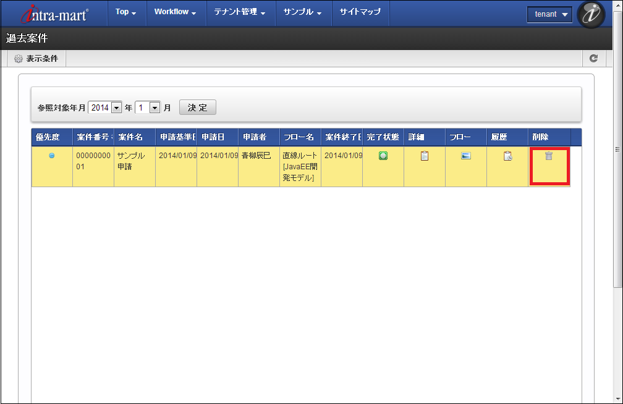Click the green completion status icon
The height and width of the screenshot is (404, 623).
click(x=383, y=156)
